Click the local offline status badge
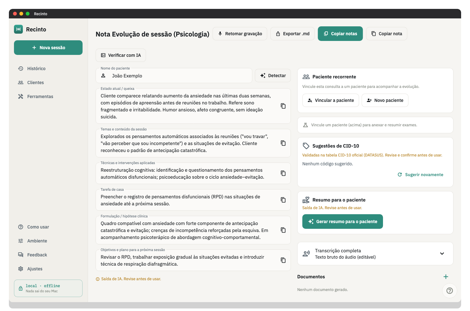 point(48,288)
